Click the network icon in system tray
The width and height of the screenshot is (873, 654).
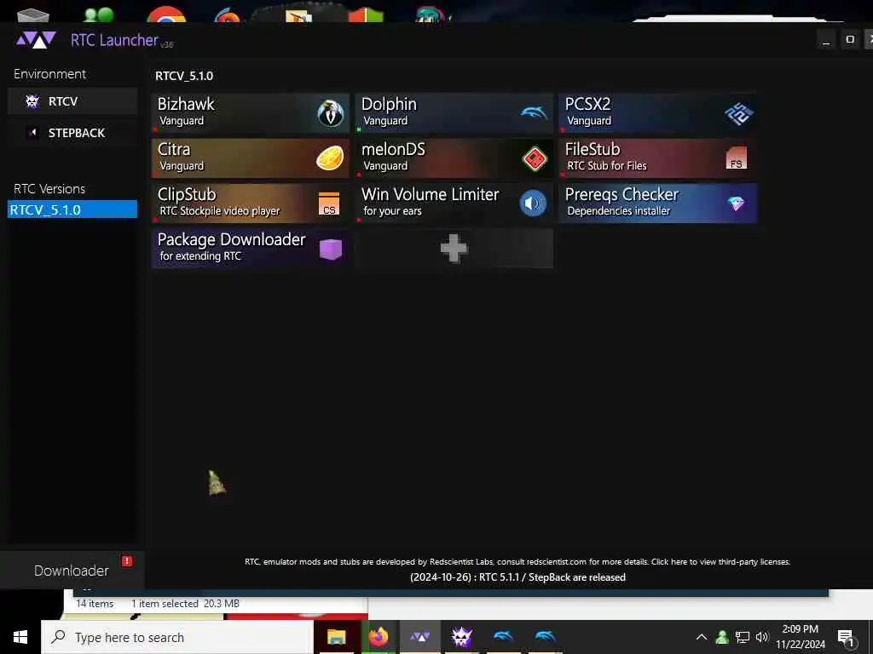click(x=742, y=637)
